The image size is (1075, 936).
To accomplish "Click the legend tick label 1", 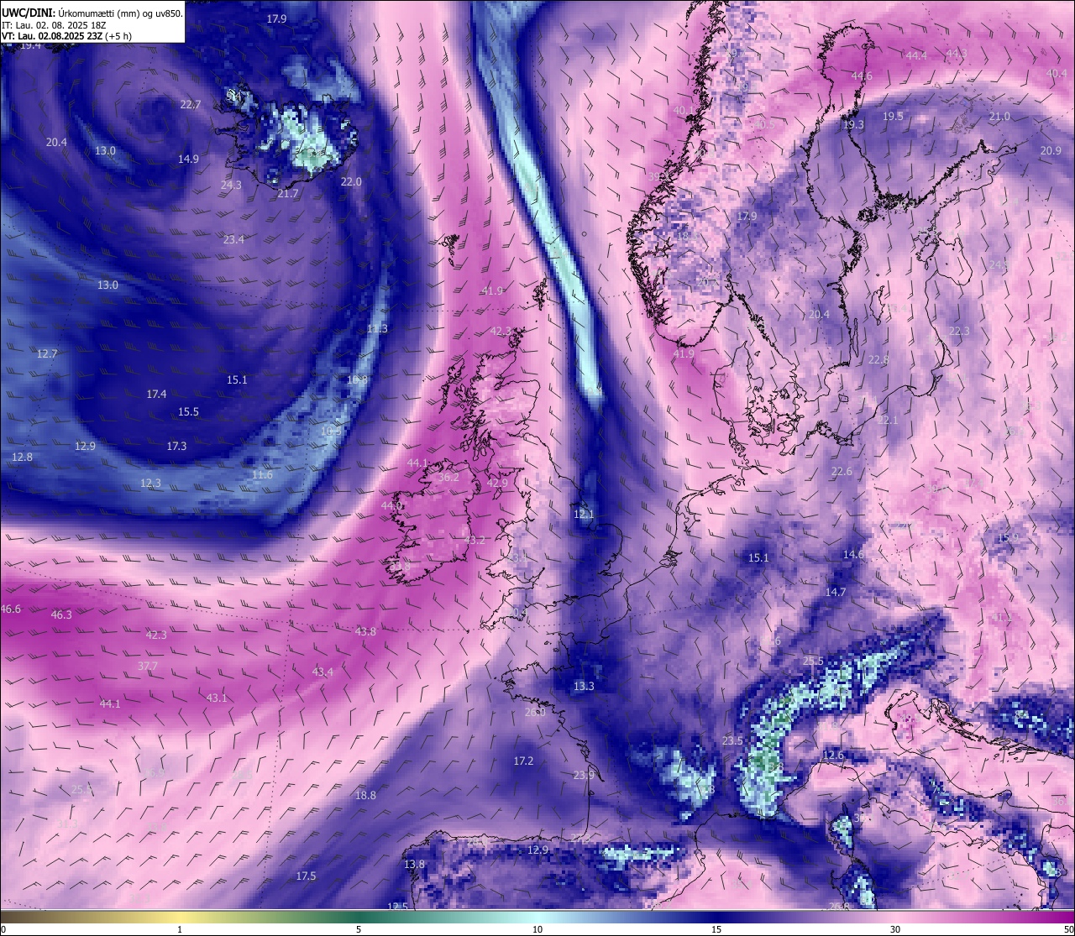I will [180, 929].
